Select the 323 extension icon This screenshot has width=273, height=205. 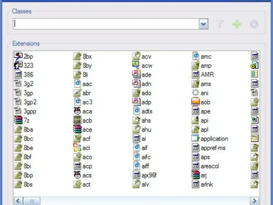pyautogui.click(x=18, y=65)
